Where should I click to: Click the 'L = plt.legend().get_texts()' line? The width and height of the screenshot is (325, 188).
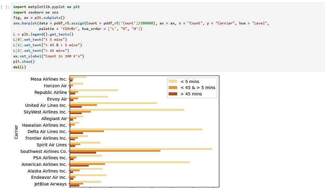pyautogui.click(x=43, y=34)
